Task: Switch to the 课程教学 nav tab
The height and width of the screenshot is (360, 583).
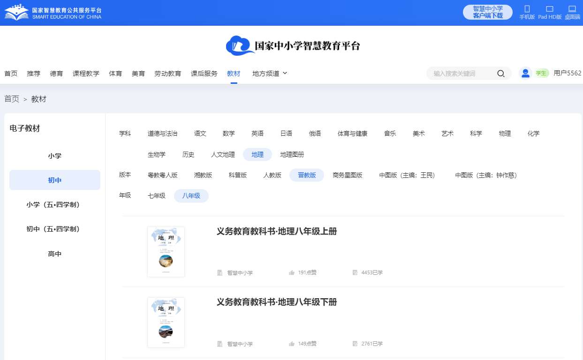Action: (x=86, y=73)
